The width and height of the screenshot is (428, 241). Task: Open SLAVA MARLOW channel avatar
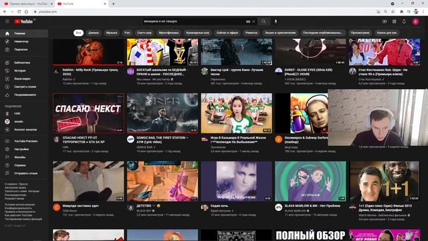278,208
